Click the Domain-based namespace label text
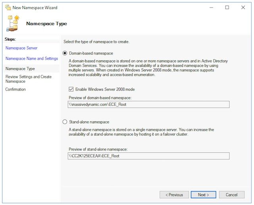This screenshot has height=205, width=254. [x=91, y=53]
